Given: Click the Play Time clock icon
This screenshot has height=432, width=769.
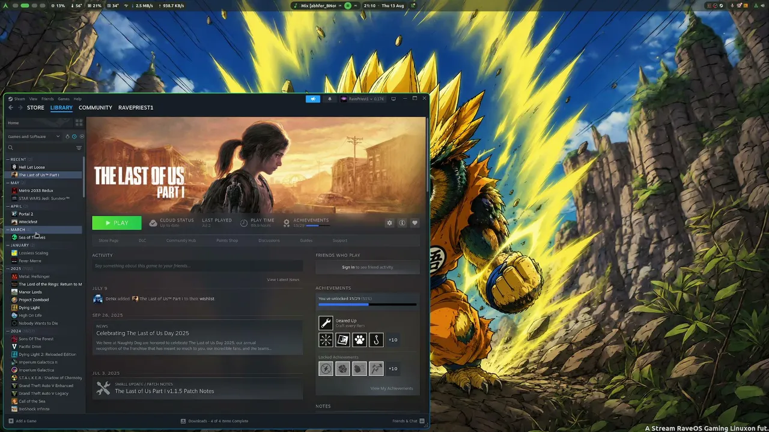Looking at the screenshot, I should click(x=244, y=223).
